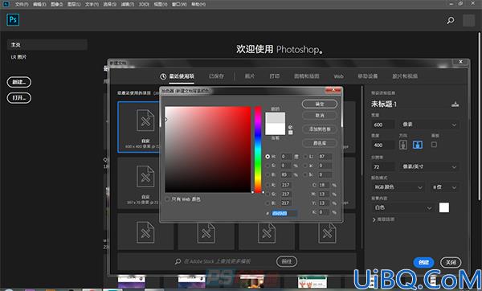Click the white background color swatch
482x291 pixels.
[444, 207]
